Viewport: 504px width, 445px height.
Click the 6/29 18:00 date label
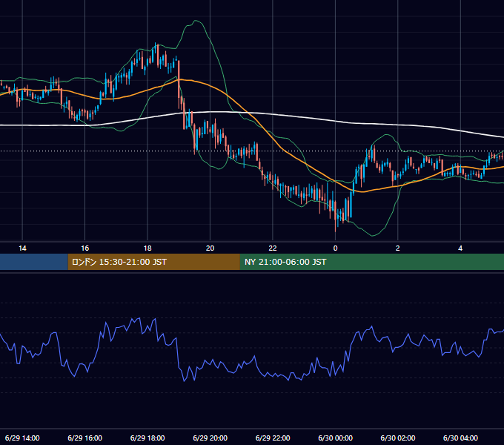pos(147,438)
